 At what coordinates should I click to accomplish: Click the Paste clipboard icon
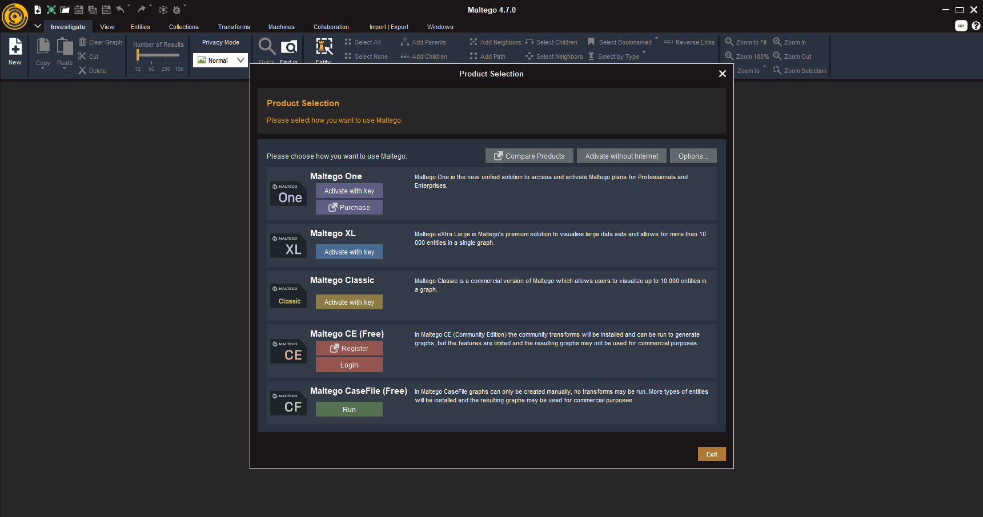[65, 46]
